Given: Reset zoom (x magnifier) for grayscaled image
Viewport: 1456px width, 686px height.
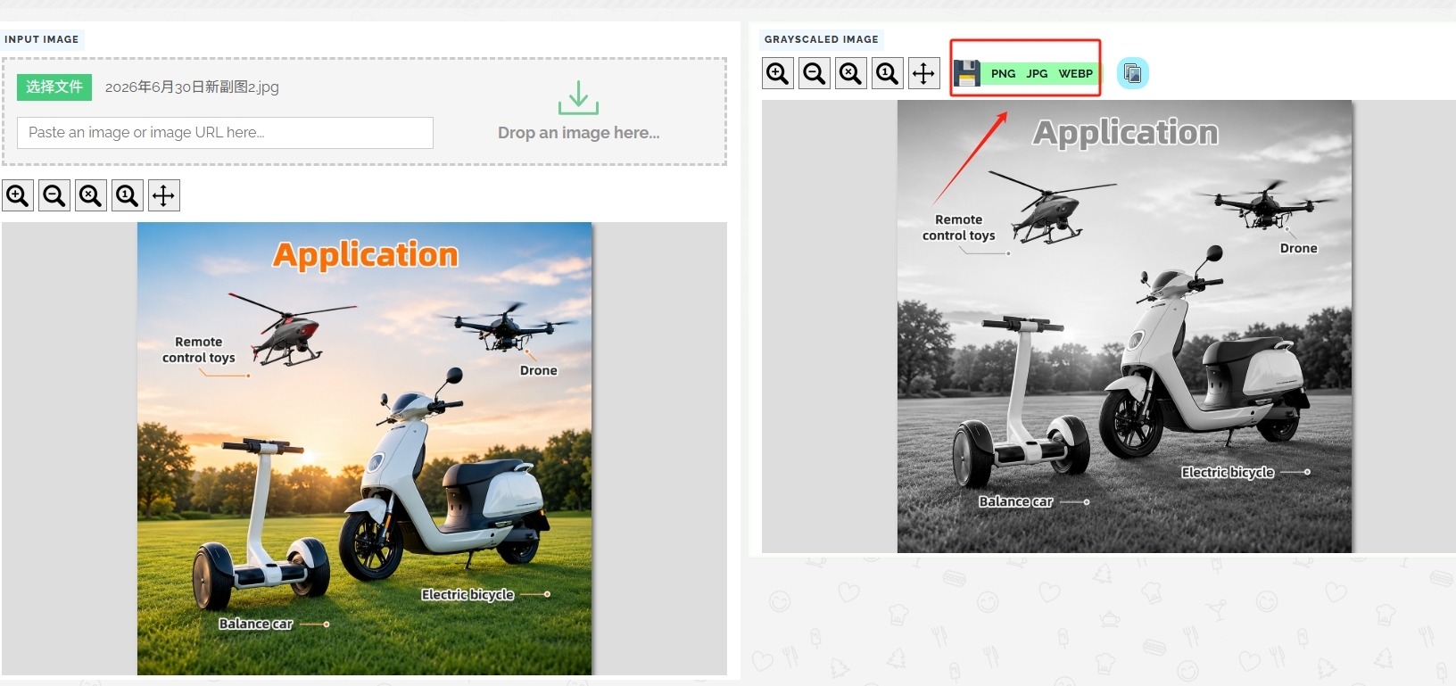Looking at the screenshot, I should click(851, 73).
